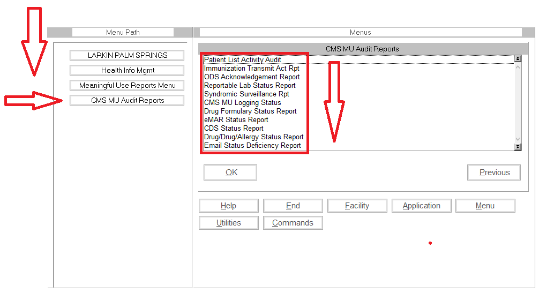
Task: Click the Facility button
Action: pyautogui.click(x=357, y=206)
